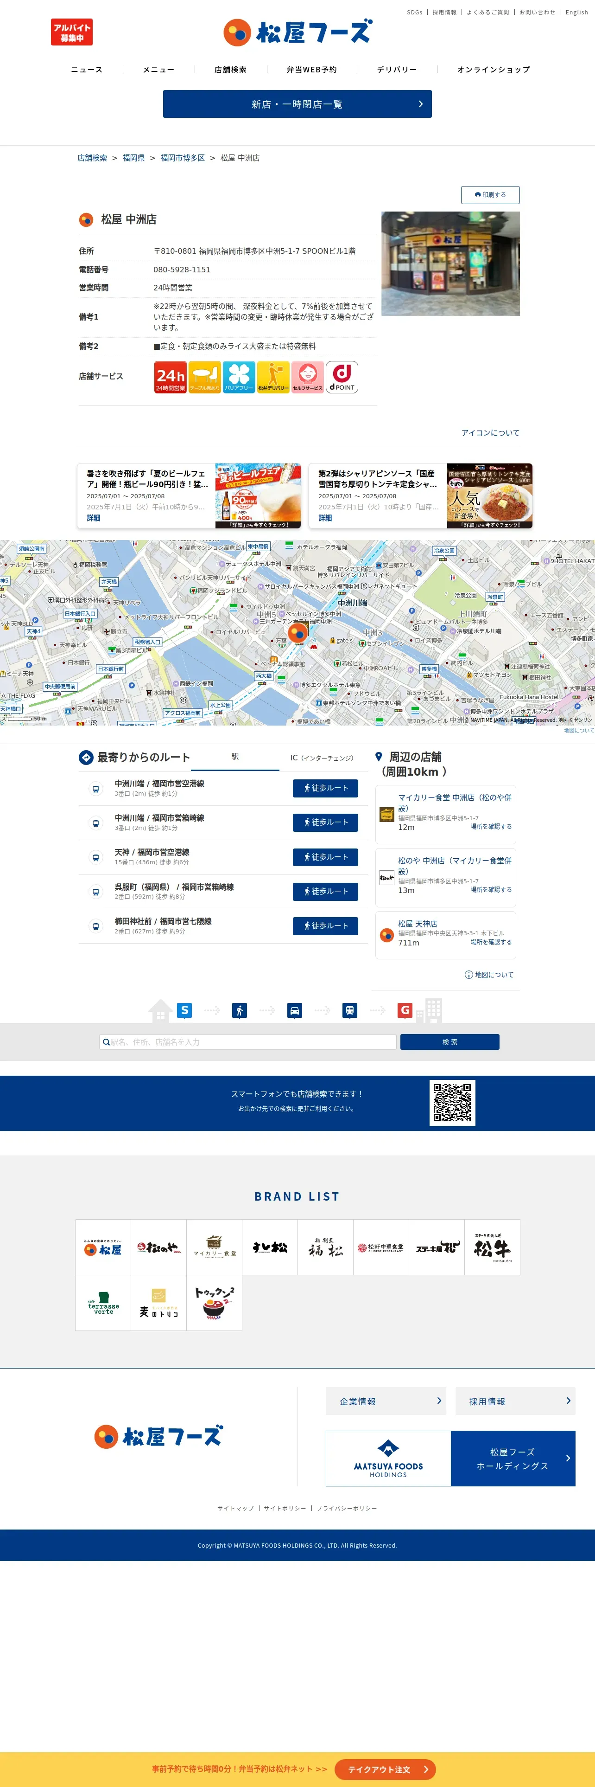Click the English link in header
Image resolution: width=595 pixels, height=1787 pixels.
click(576, 13)
